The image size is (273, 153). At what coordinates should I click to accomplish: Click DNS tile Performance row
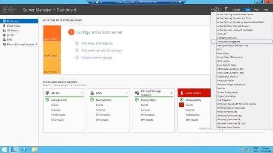tap(103, 115)
